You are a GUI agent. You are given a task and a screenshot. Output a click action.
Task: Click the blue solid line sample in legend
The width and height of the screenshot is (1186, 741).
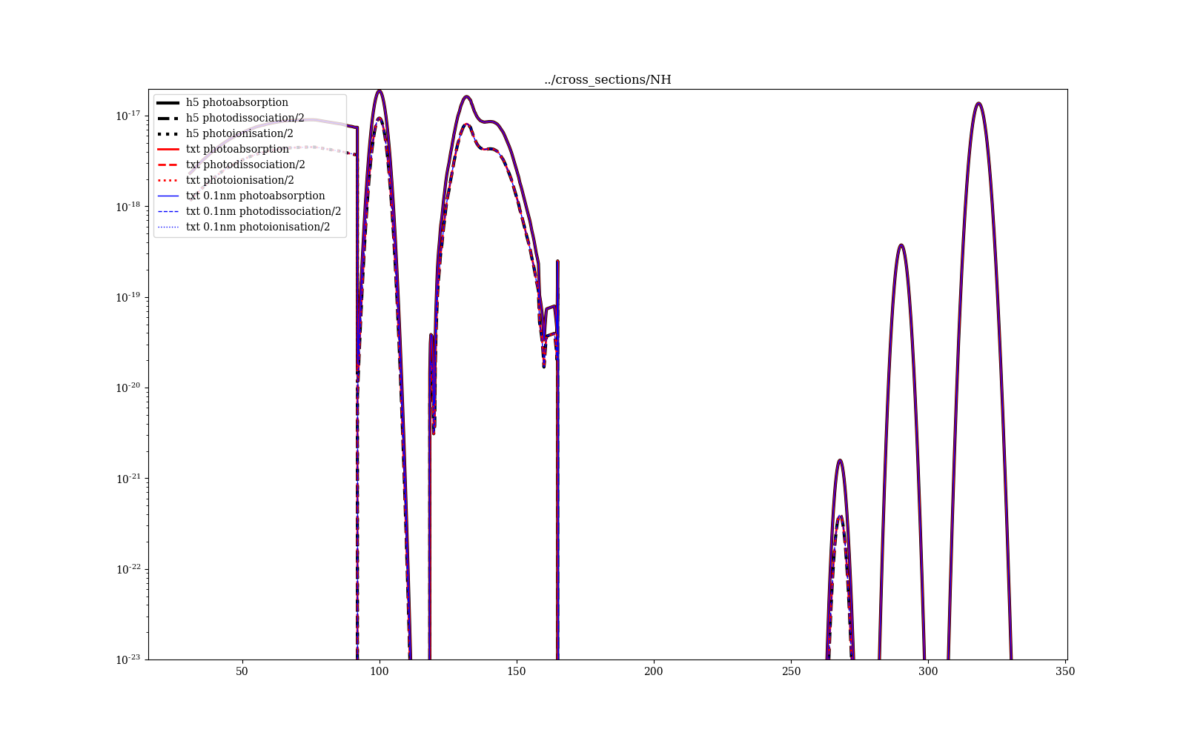click(x=168, y=196)
